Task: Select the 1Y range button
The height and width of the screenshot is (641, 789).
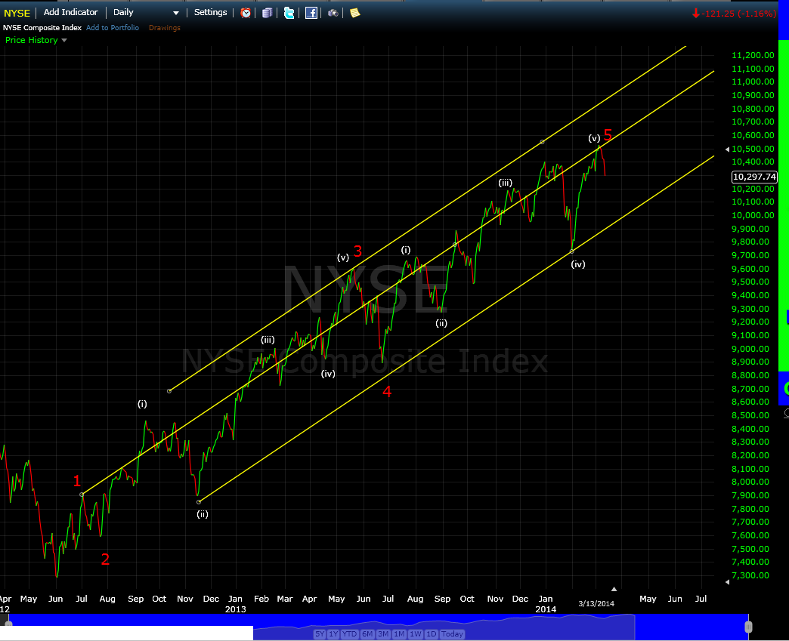Action: [x=333, y=634]
